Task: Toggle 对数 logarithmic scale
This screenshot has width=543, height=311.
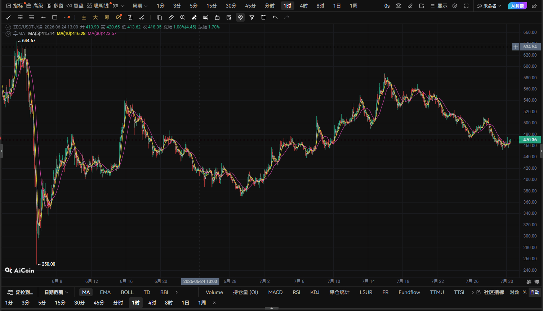Action: (x=515, y=292)
